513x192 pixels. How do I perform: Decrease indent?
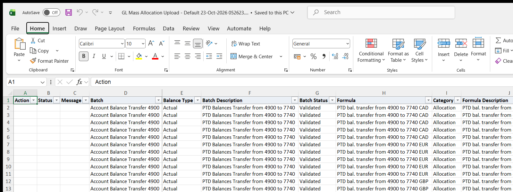(209, 56)
